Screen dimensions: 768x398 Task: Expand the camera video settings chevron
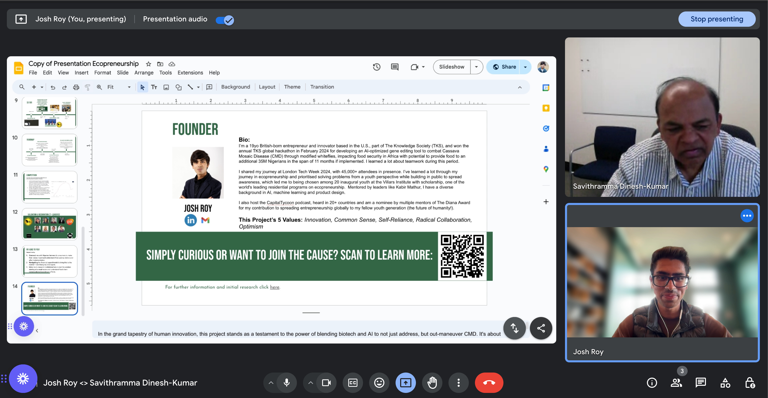310,382
